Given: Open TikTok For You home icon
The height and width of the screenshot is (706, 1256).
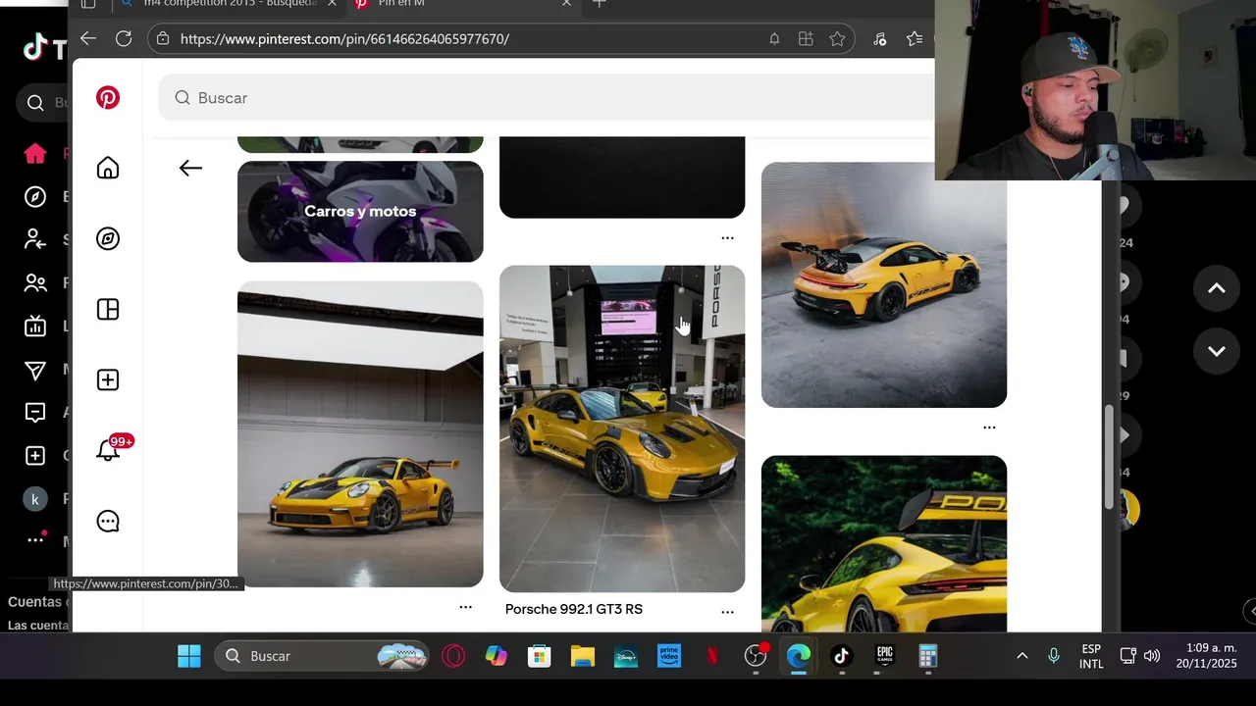Looking at the screenshot, I should point(35,153).
